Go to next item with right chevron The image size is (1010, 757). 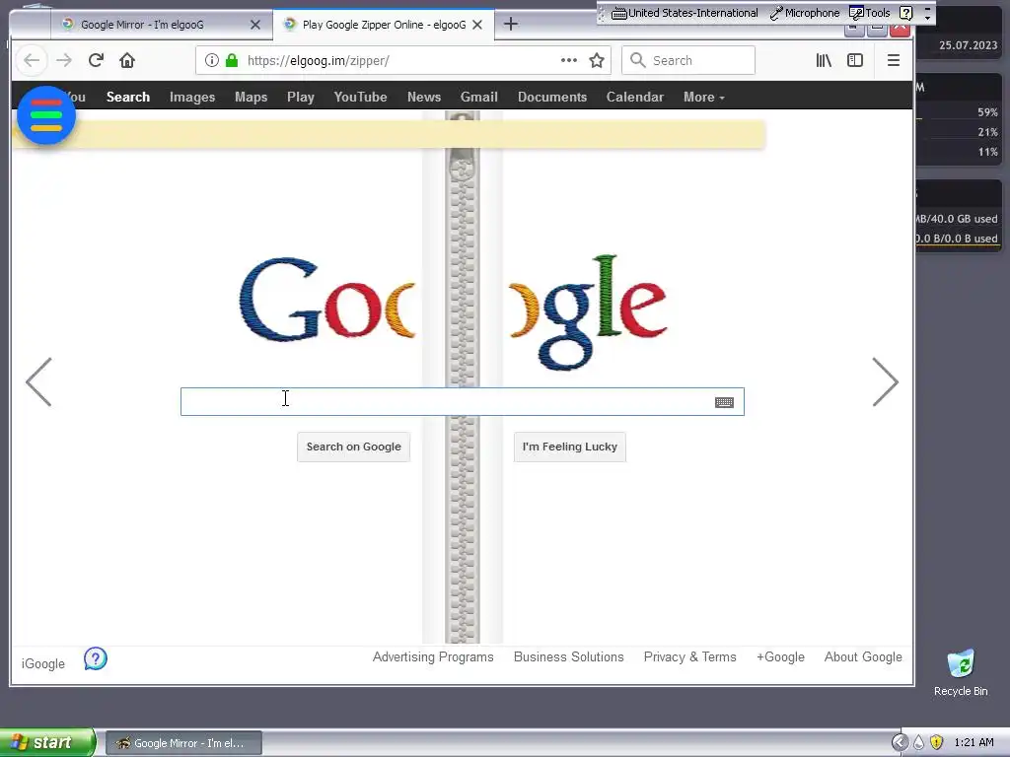click(x=885, y=382)
